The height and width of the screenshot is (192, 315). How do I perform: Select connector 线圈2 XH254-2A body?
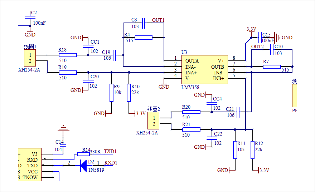pos(154,120)
